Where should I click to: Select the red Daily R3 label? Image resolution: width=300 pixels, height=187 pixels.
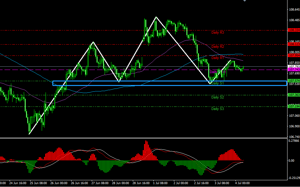pyautogui.click(x=218, y=33)
